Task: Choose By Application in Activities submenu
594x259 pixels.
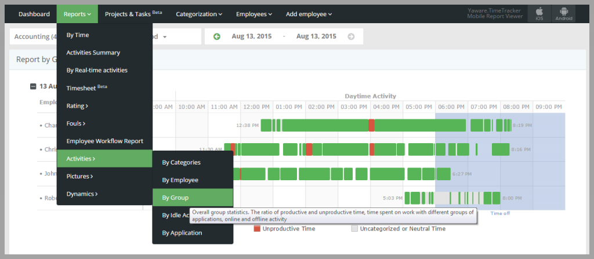Action: click(x=193, y=232)
